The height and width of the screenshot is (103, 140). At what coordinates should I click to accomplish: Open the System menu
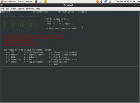pyautogui.click(x=29, y=1)
